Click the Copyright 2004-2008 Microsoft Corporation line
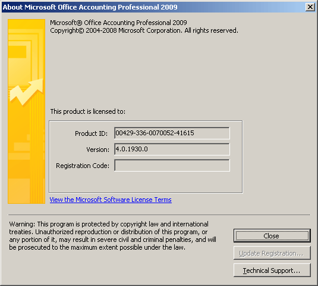Screen dimensions: 318x286 click(x=144, y=30)
